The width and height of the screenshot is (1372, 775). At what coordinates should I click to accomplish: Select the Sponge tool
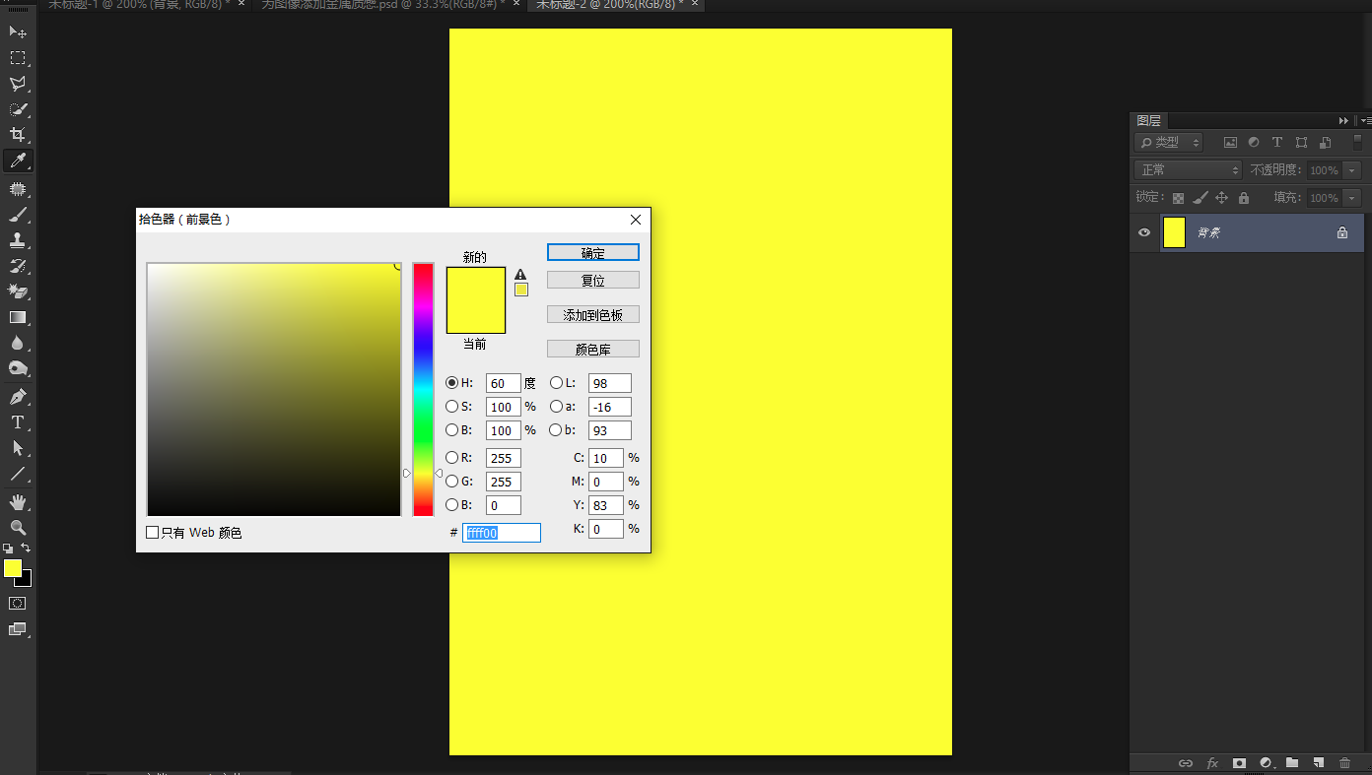pos(18,368)
